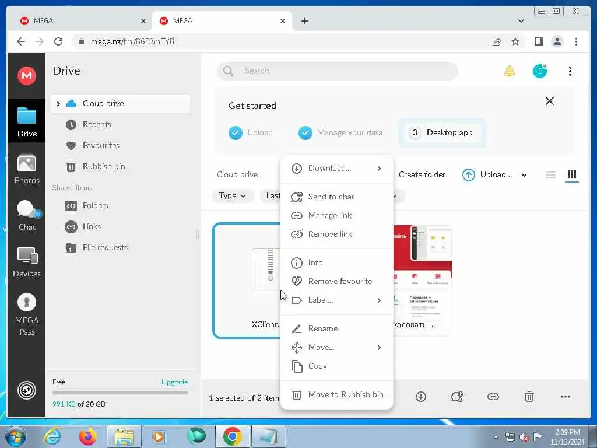Click the address bar URL
The image size is (597, 448).
coord(132,41)
